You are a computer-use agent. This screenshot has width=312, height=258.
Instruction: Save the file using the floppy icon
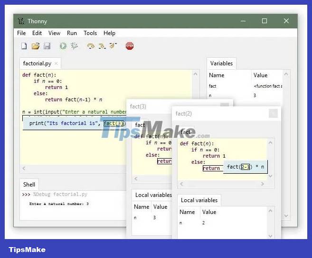pos(47,46)
